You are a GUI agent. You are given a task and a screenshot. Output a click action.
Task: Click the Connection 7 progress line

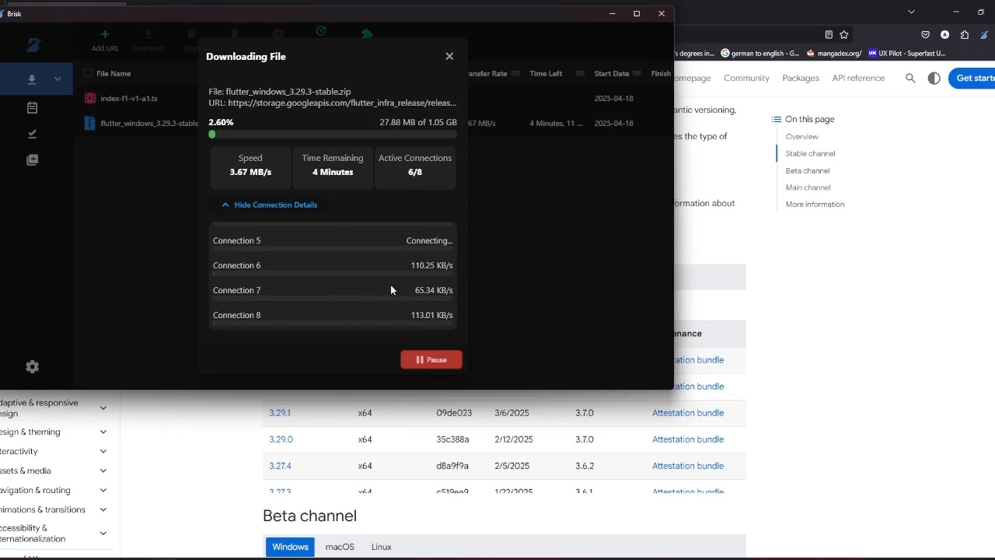click(x=333, y=299)
